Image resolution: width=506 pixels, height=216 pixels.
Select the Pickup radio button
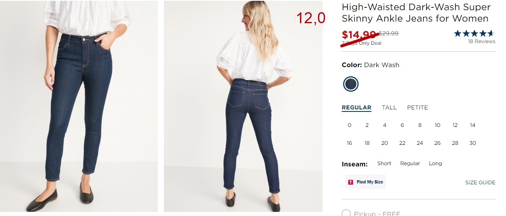tap(346, 214)
